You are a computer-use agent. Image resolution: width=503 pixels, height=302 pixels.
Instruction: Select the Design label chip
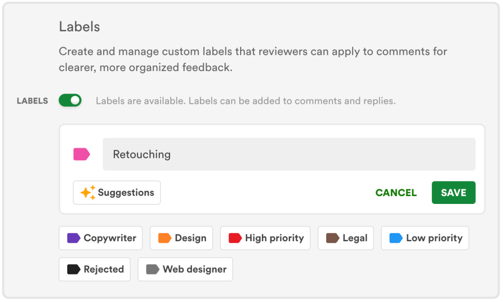coord(181,238)
